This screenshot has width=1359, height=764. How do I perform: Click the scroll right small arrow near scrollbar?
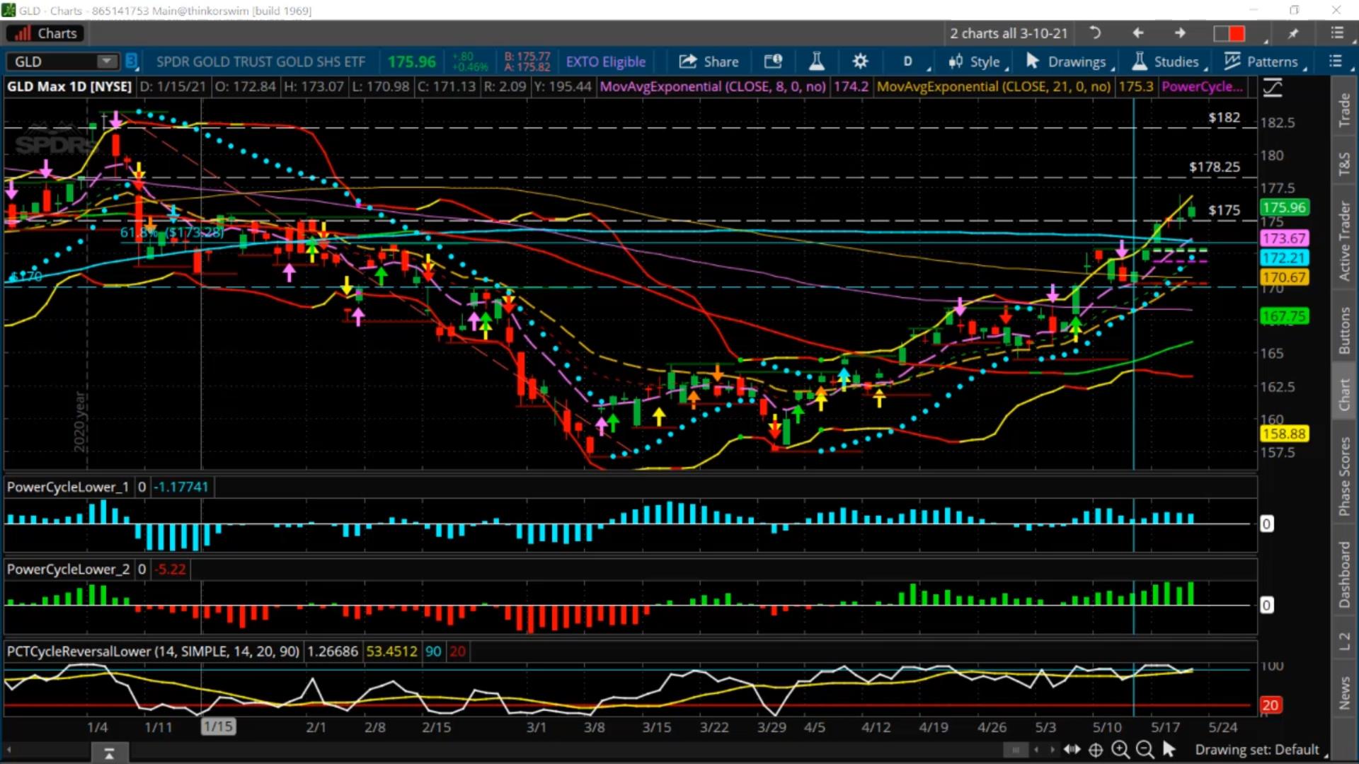pyautogui.click(x=1053, y=750)
